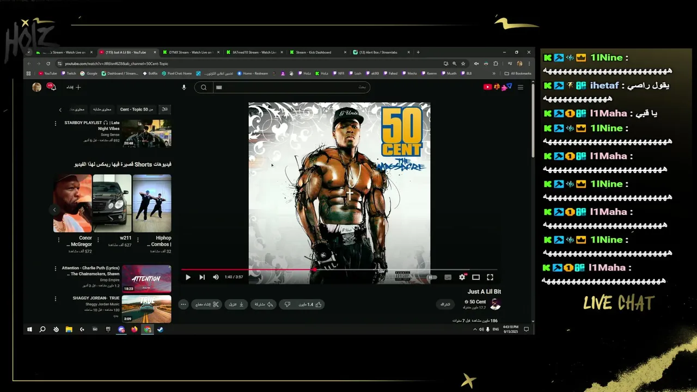697x392 pixels.
Task: Click the Download button below the video
Action: [236, 304]
